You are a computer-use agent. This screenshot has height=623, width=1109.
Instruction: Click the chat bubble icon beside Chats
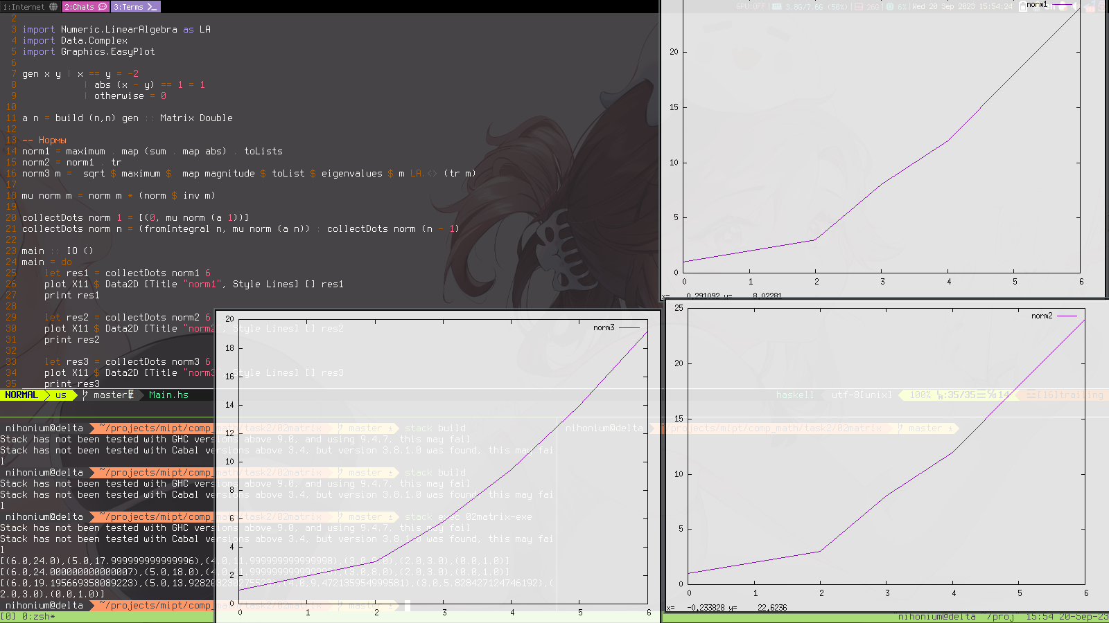pos(103,7)
